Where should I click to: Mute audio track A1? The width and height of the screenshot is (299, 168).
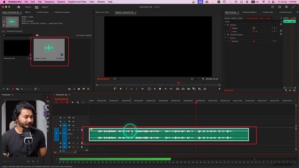73,130
